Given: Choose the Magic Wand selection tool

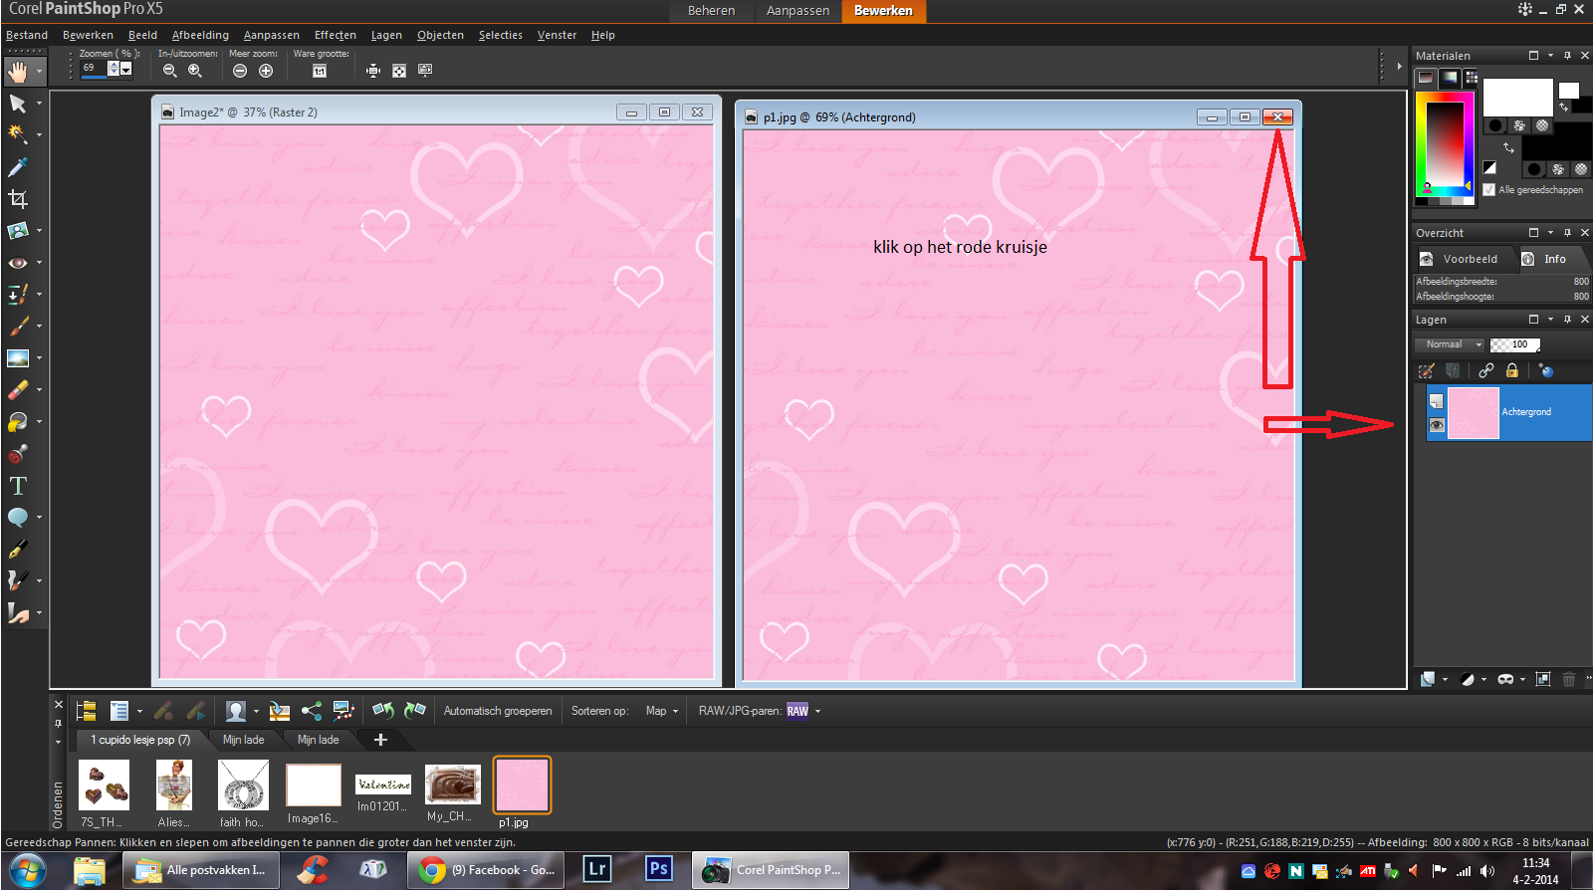Looking at the screenshot, I should click(18, 134).
